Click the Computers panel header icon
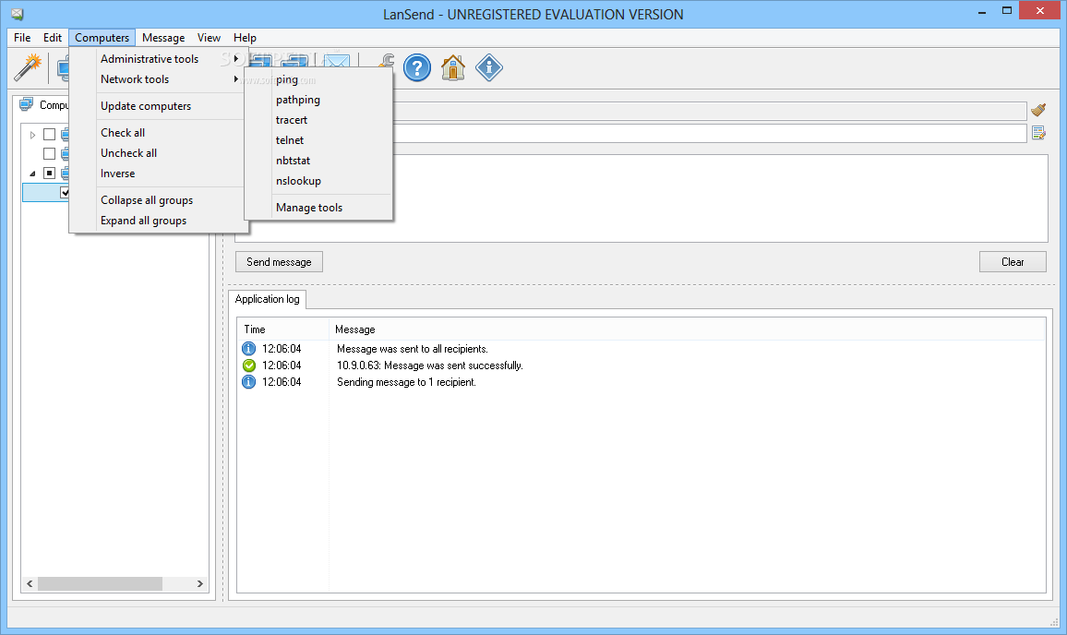 click(27, 104)
